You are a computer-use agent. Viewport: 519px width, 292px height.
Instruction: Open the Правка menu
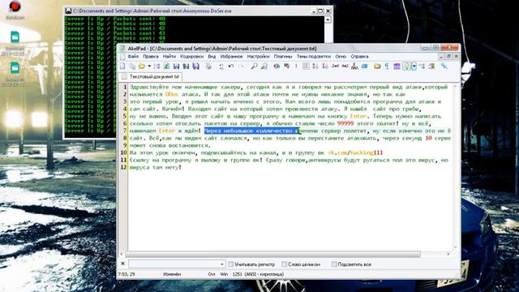[x=151, y=57]
